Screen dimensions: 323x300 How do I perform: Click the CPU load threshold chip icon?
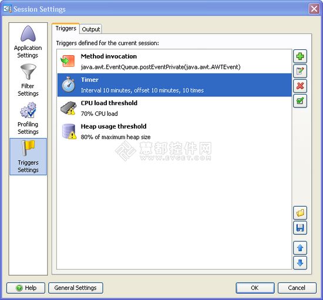click(x=68, y=107)
